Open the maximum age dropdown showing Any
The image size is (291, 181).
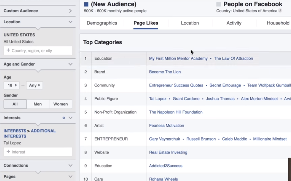pyautogui.click(x=35, y=85)
